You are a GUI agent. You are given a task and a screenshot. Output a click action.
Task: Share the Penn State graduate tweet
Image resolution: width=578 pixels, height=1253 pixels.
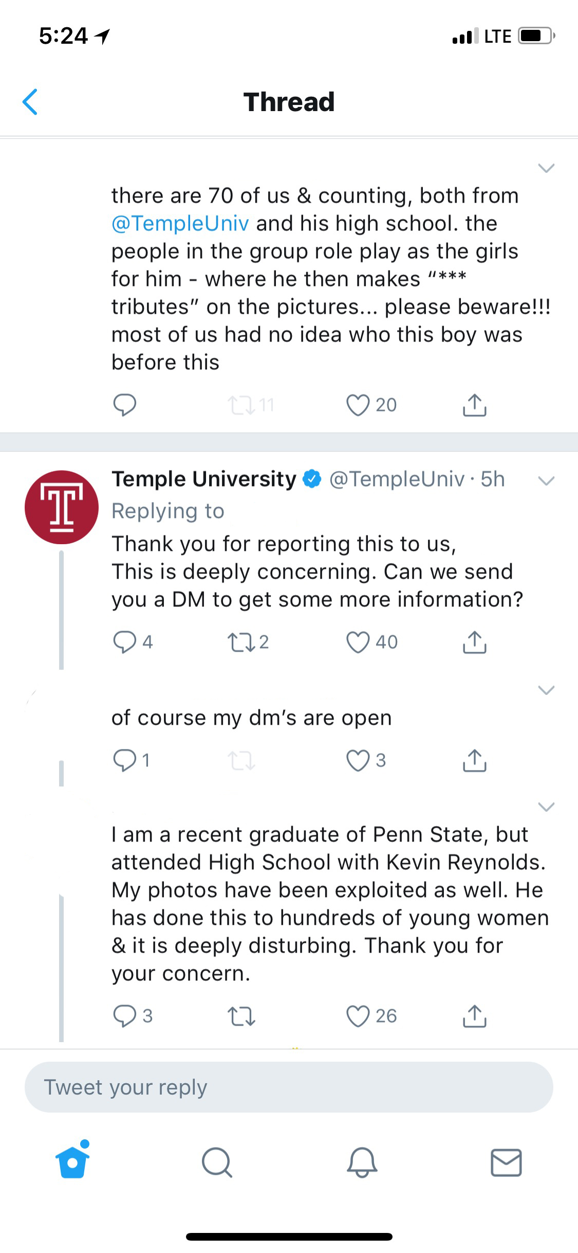click(x=474, y=1016)
